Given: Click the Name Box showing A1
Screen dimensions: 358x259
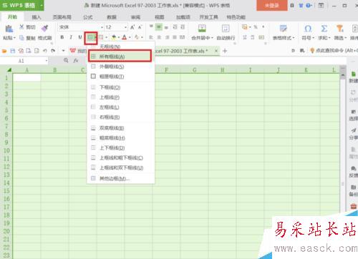Looking at the screenshot, I should 24,61.
